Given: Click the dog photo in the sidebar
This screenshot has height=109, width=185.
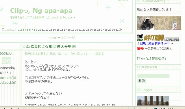Looking at the screenshot, I should pyautogui.click(x=159, y=23).
